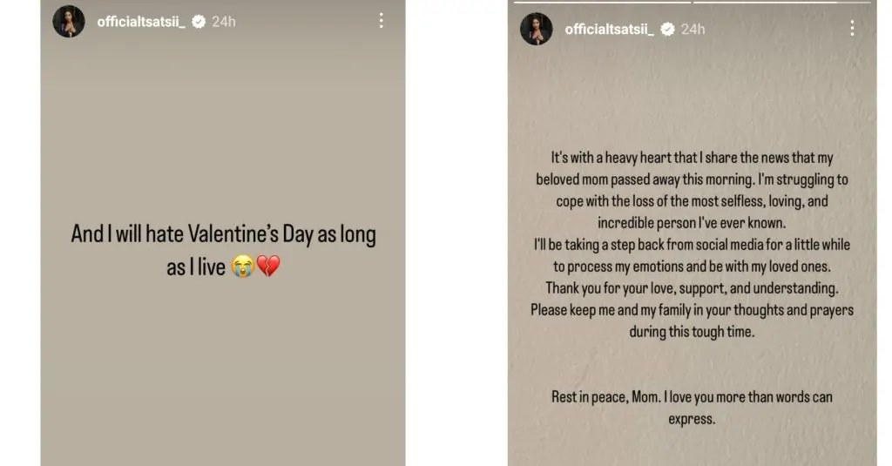Click the profile avatar on the left story

(x=69, y=21)
